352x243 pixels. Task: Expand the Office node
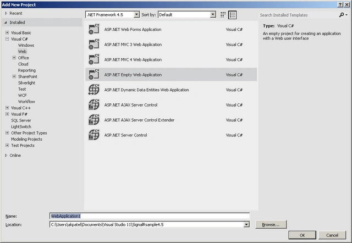point(14,58)
